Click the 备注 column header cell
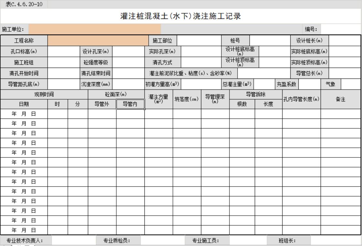This screenshot has width=362, height=246. click(x=341, y=99)
